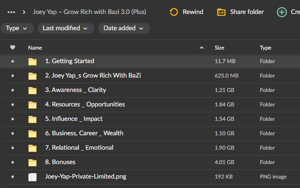300x188 pixels.
Task: Click the Joey-Yap-Private-Limited.png file icon
Action: (32, 177)
